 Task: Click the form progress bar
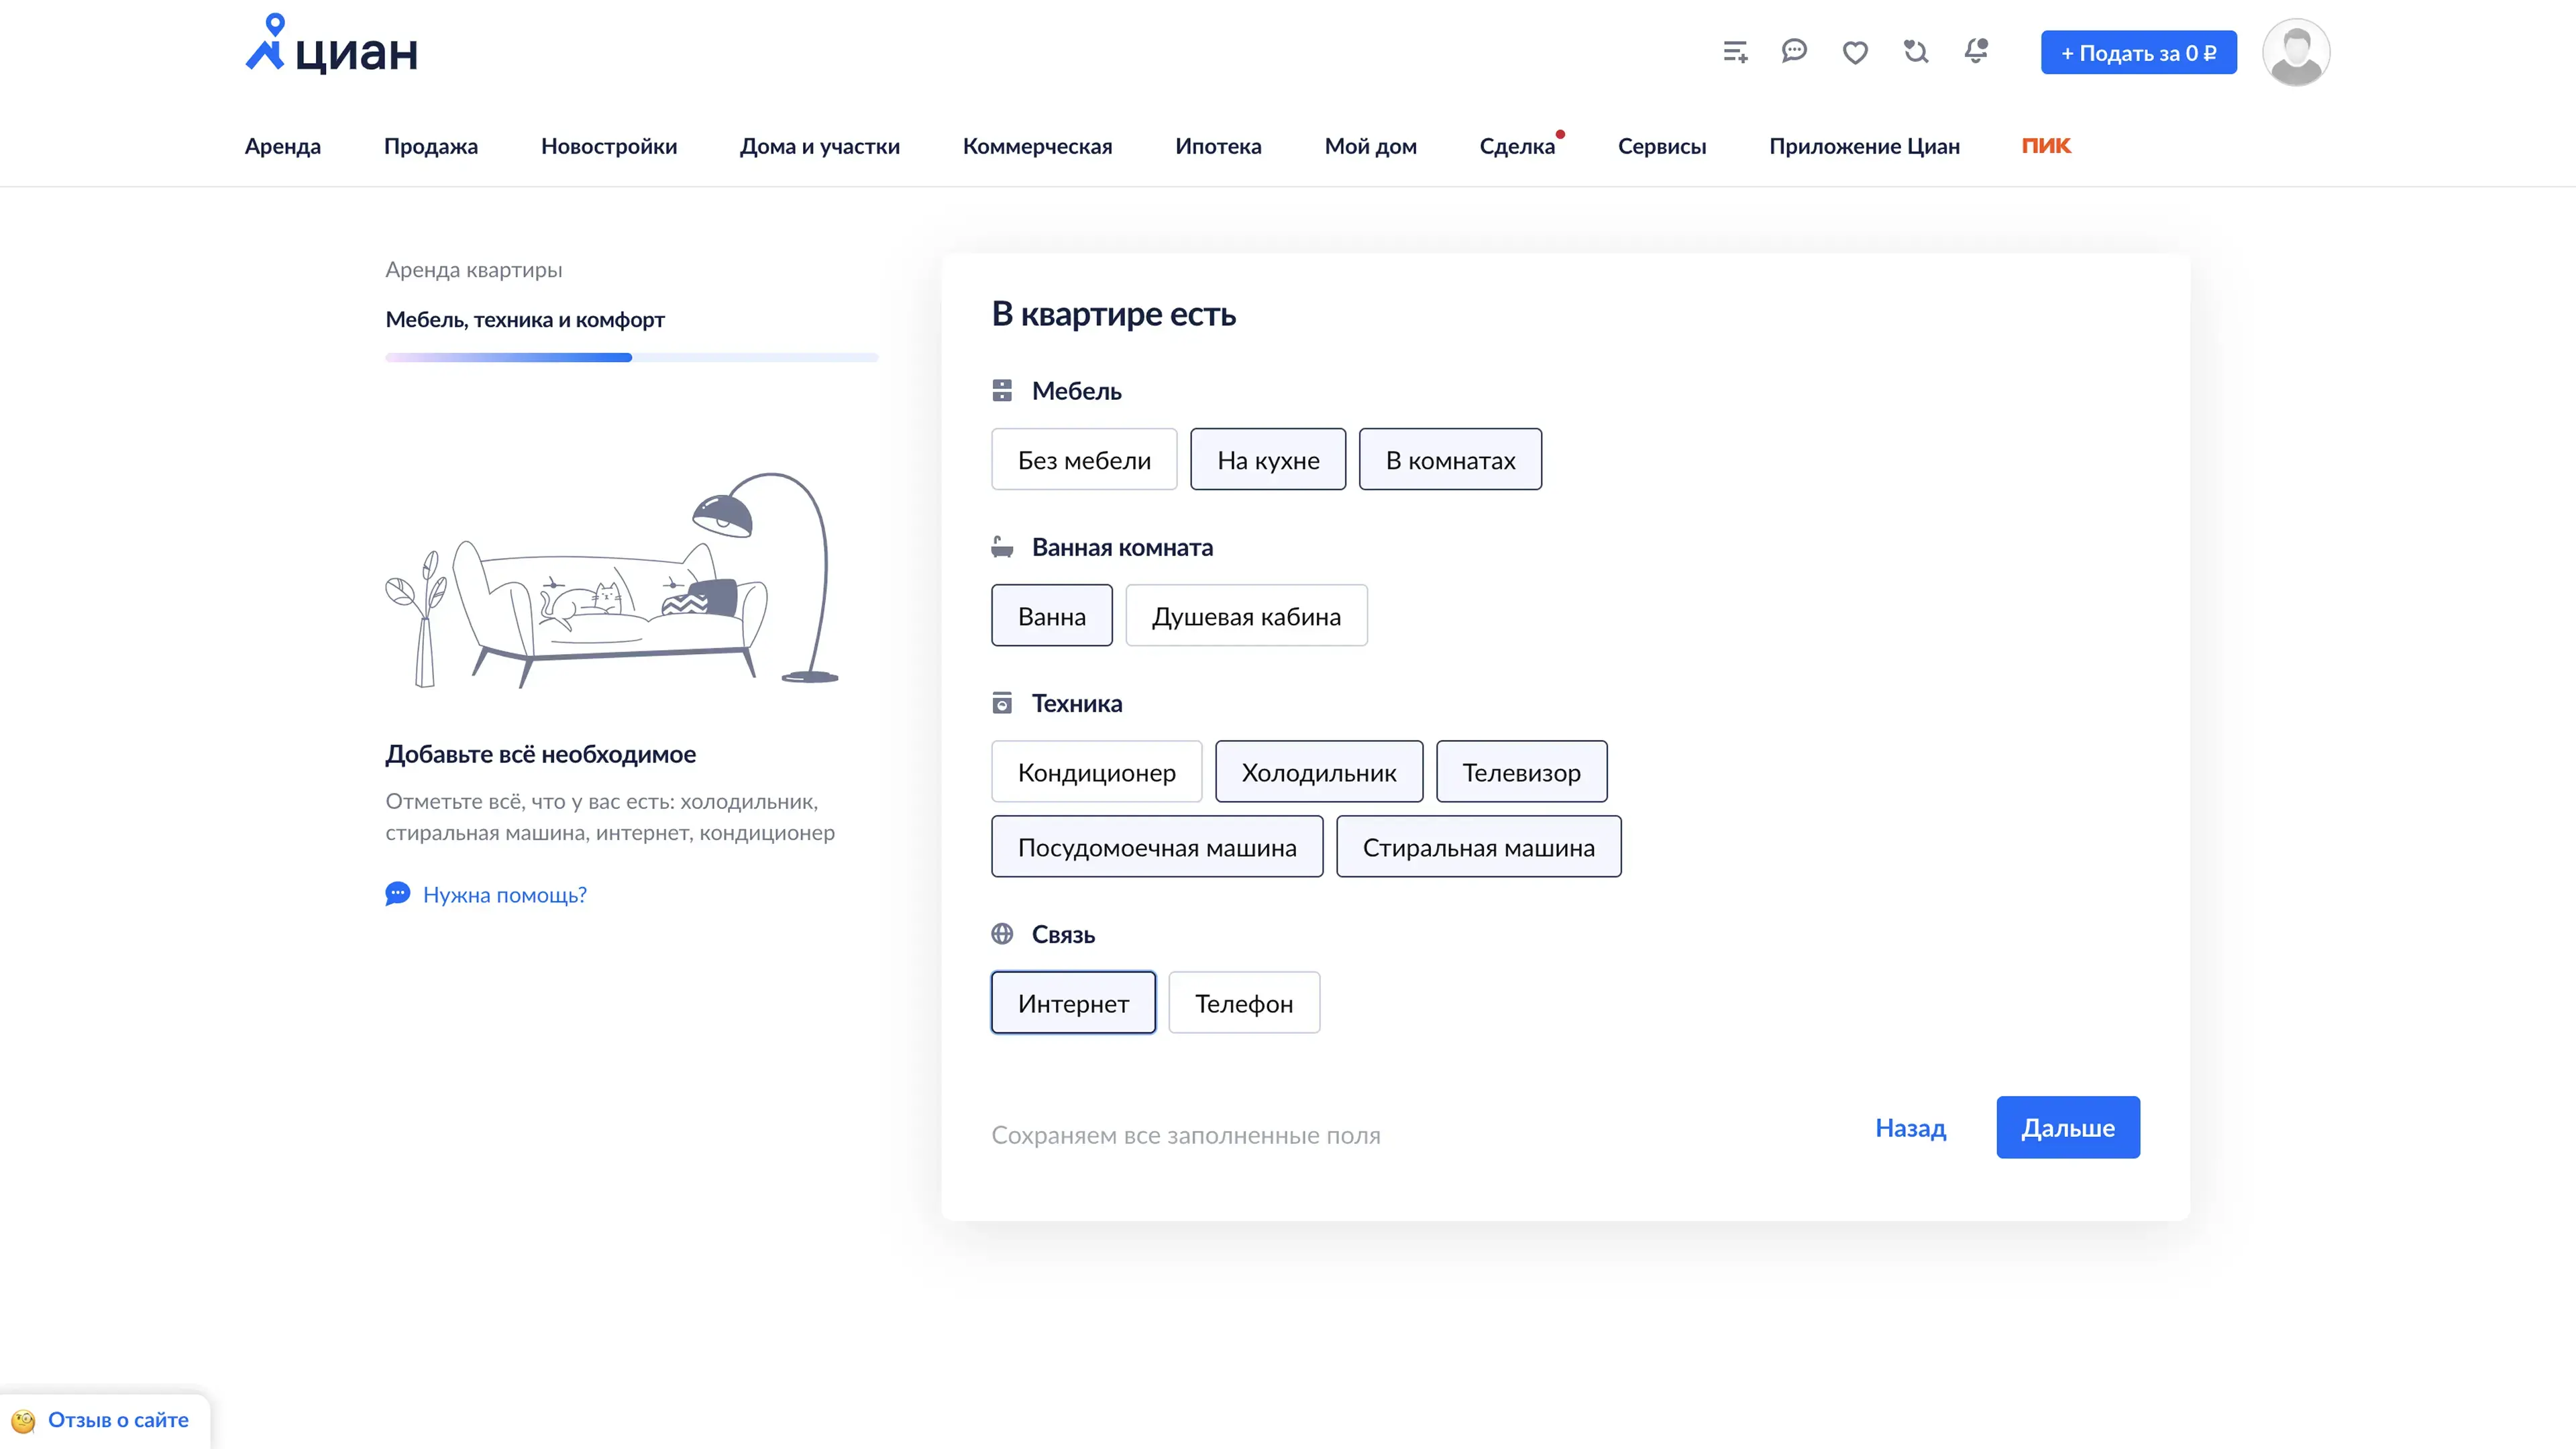tap(631, 357)
